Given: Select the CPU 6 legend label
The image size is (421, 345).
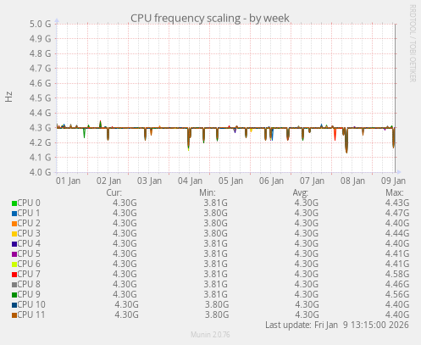Looking at the screenshot, I should point(29,264).
